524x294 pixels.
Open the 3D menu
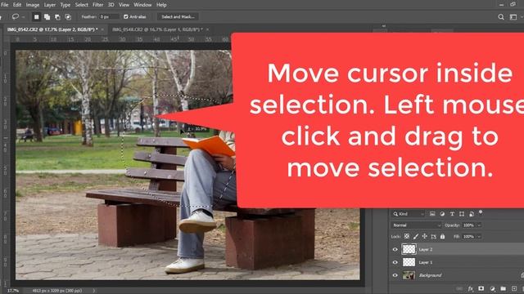(111, 5)
